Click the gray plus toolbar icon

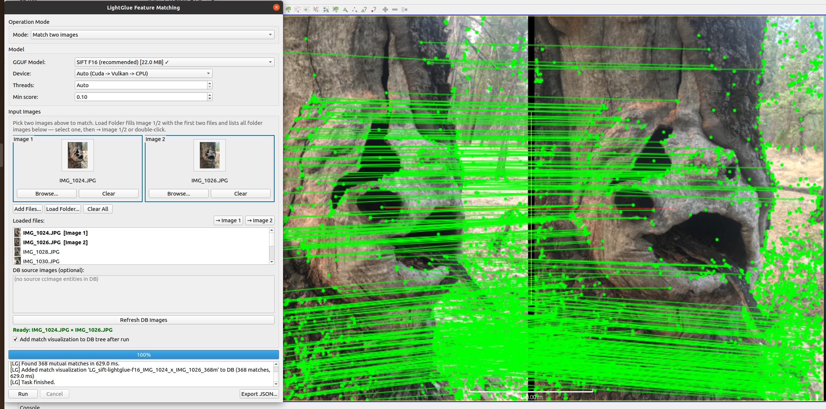pos(385,10)
